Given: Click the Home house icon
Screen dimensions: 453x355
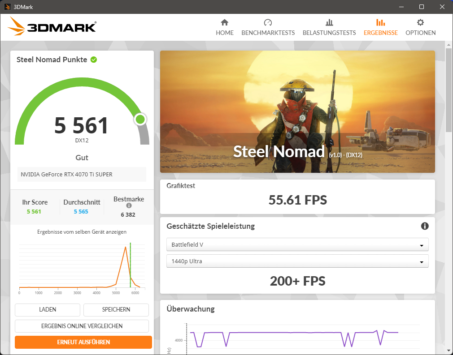Looking at the screenshot, I should [224, 22].
